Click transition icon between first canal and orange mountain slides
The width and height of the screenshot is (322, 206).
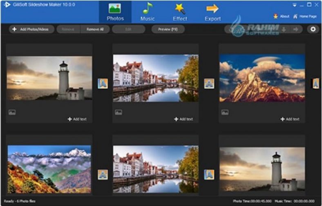coord(209,83)
